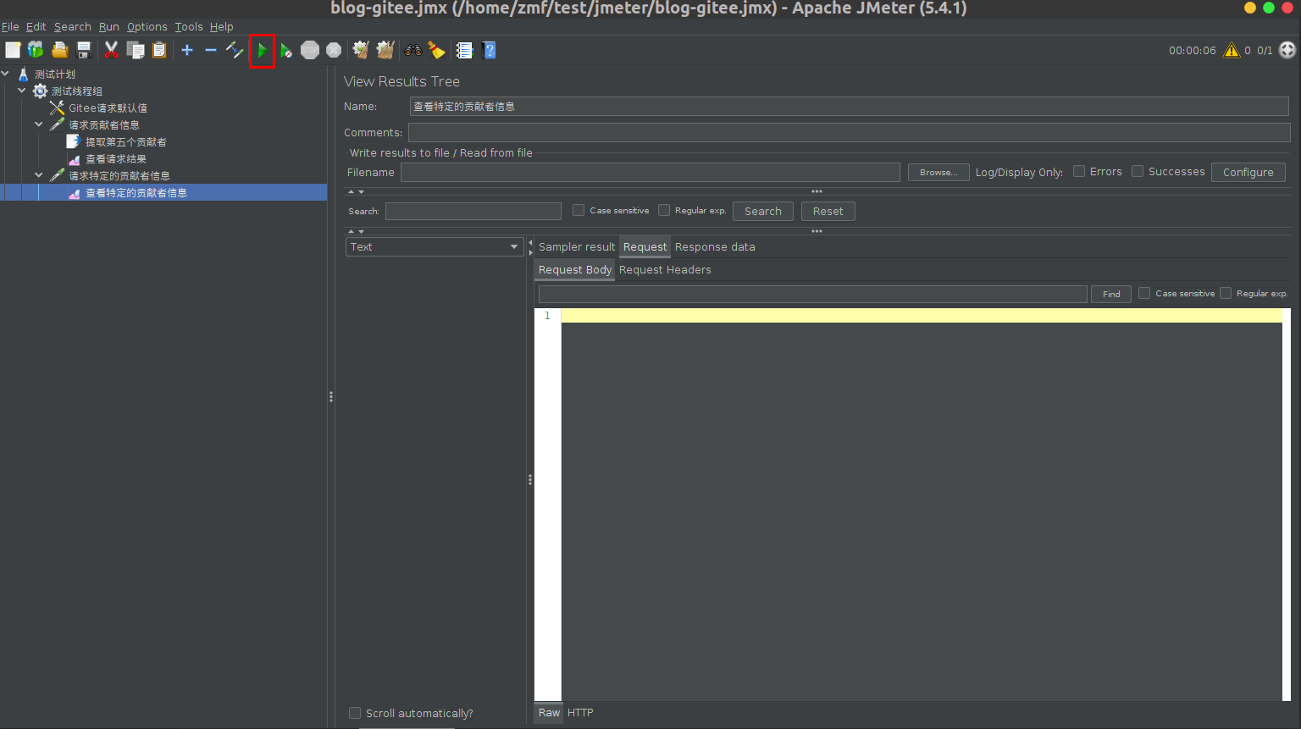Click the warning triangle log icon

click(1232, 50)
